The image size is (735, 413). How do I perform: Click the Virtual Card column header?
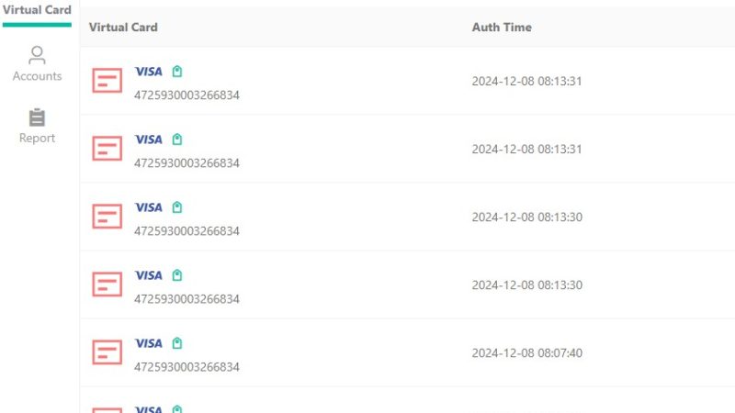click(123, 28)
